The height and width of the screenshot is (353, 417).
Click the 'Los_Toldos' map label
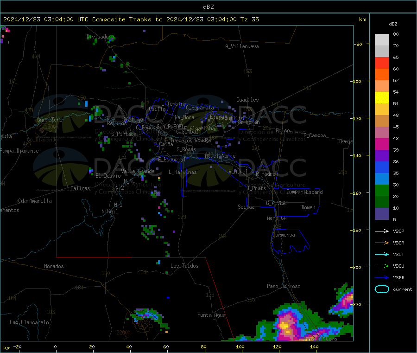click(x=184, y=266)
